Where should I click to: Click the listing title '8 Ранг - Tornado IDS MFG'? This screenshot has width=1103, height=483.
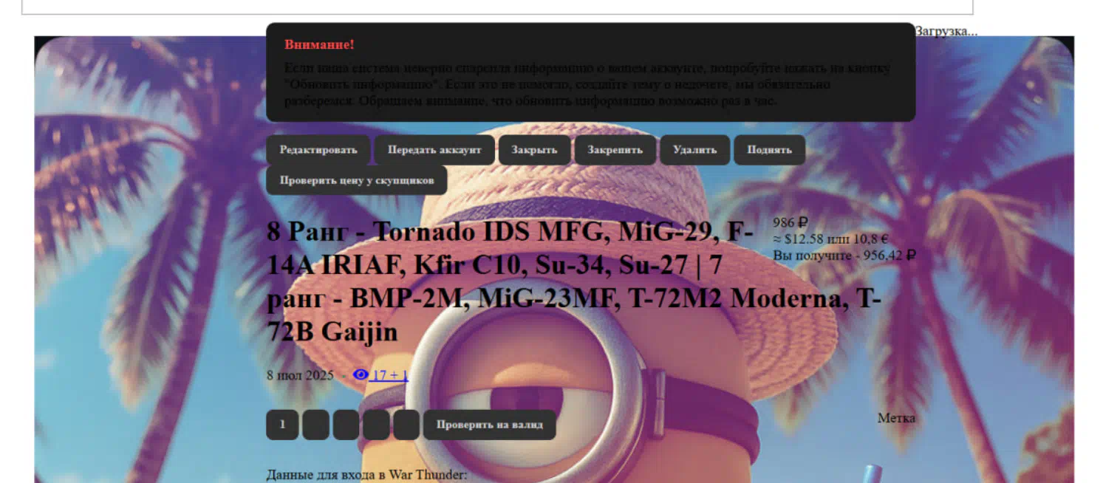pos(573,281)
